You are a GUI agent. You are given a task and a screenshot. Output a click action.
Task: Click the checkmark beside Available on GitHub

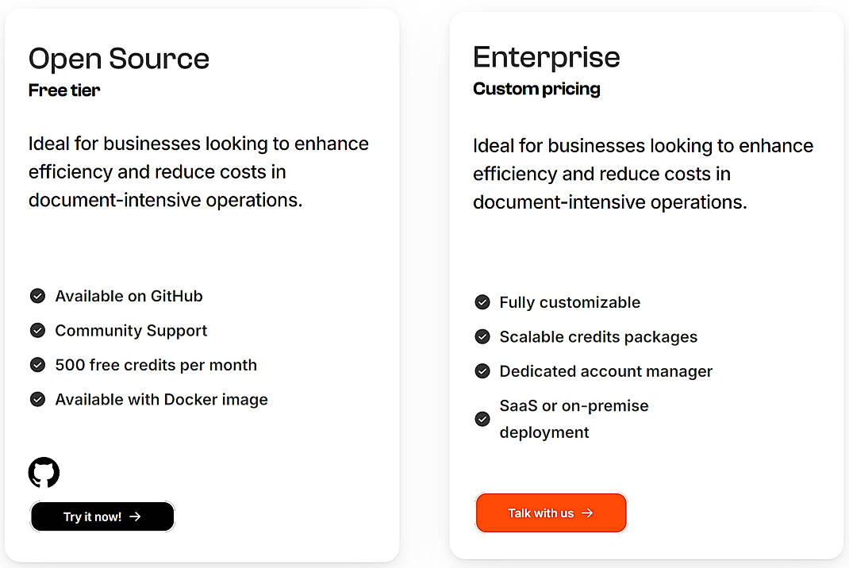[x=37, y=295]
